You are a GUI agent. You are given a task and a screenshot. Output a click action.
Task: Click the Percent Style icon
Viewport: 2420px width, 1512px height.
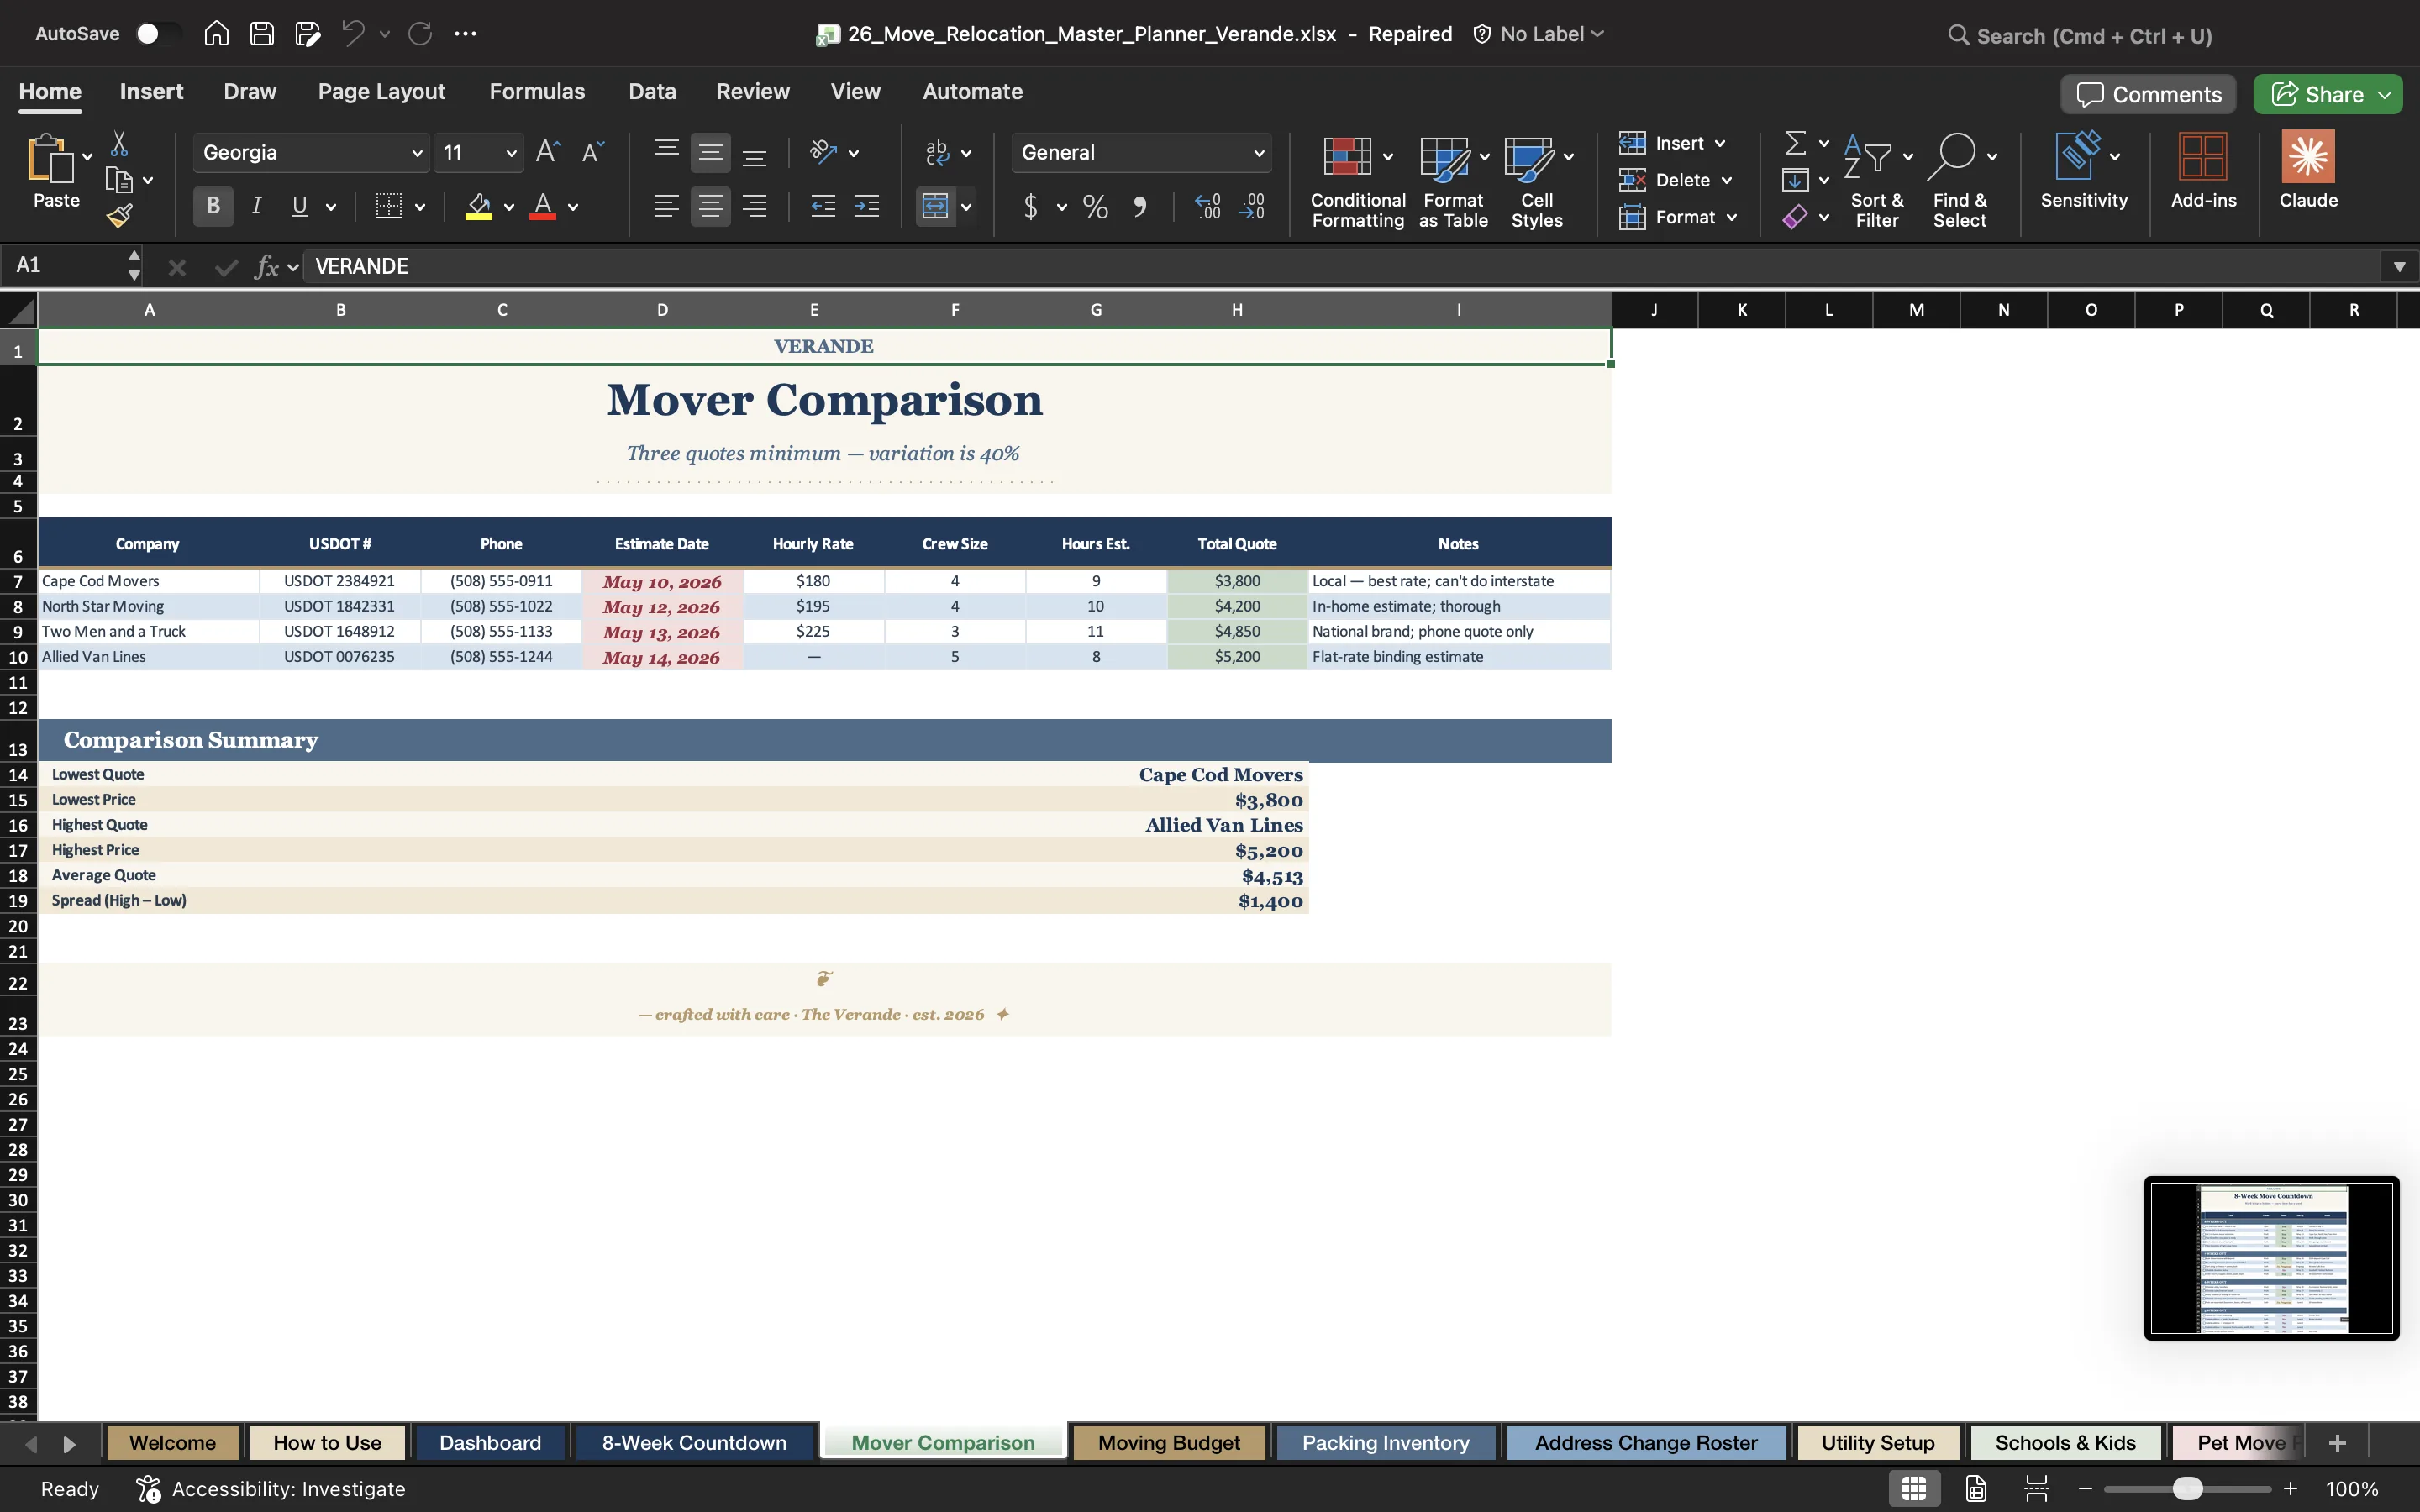pyautogui.click(x=1095, y=207)
